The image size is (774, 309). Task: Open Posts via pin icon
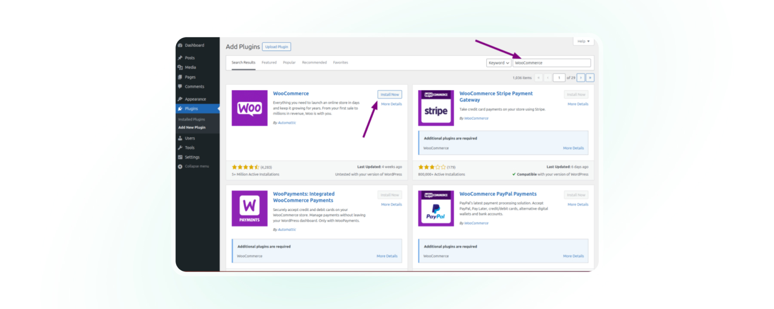180,58
